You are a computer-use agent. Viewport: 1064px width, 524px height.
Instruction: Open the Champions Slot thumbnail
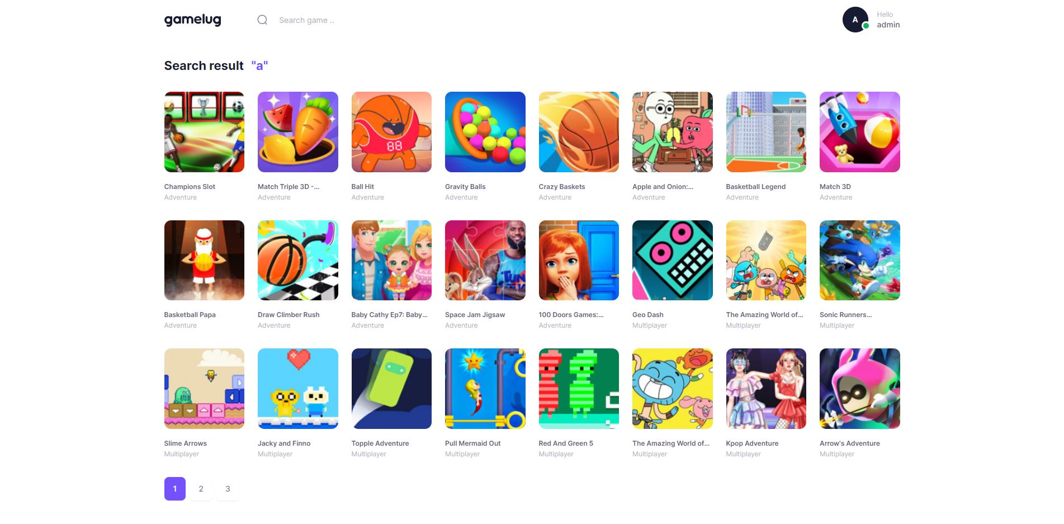204,132
